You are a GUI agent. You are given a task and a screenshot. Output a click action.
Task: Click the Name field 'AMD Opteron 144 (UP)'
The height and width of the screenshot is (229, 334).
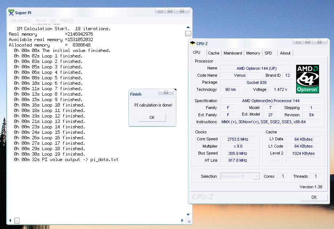[256, 68]
